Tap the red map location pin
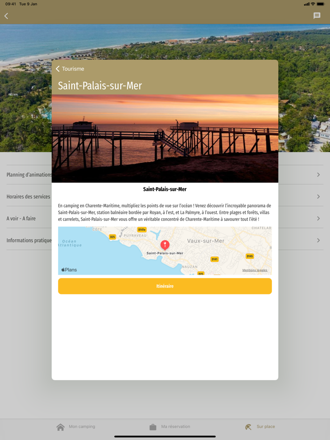The image size is (330, 440). point(165,245)
